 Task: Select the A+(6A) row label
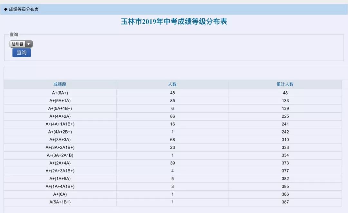(x=60, y=194)
